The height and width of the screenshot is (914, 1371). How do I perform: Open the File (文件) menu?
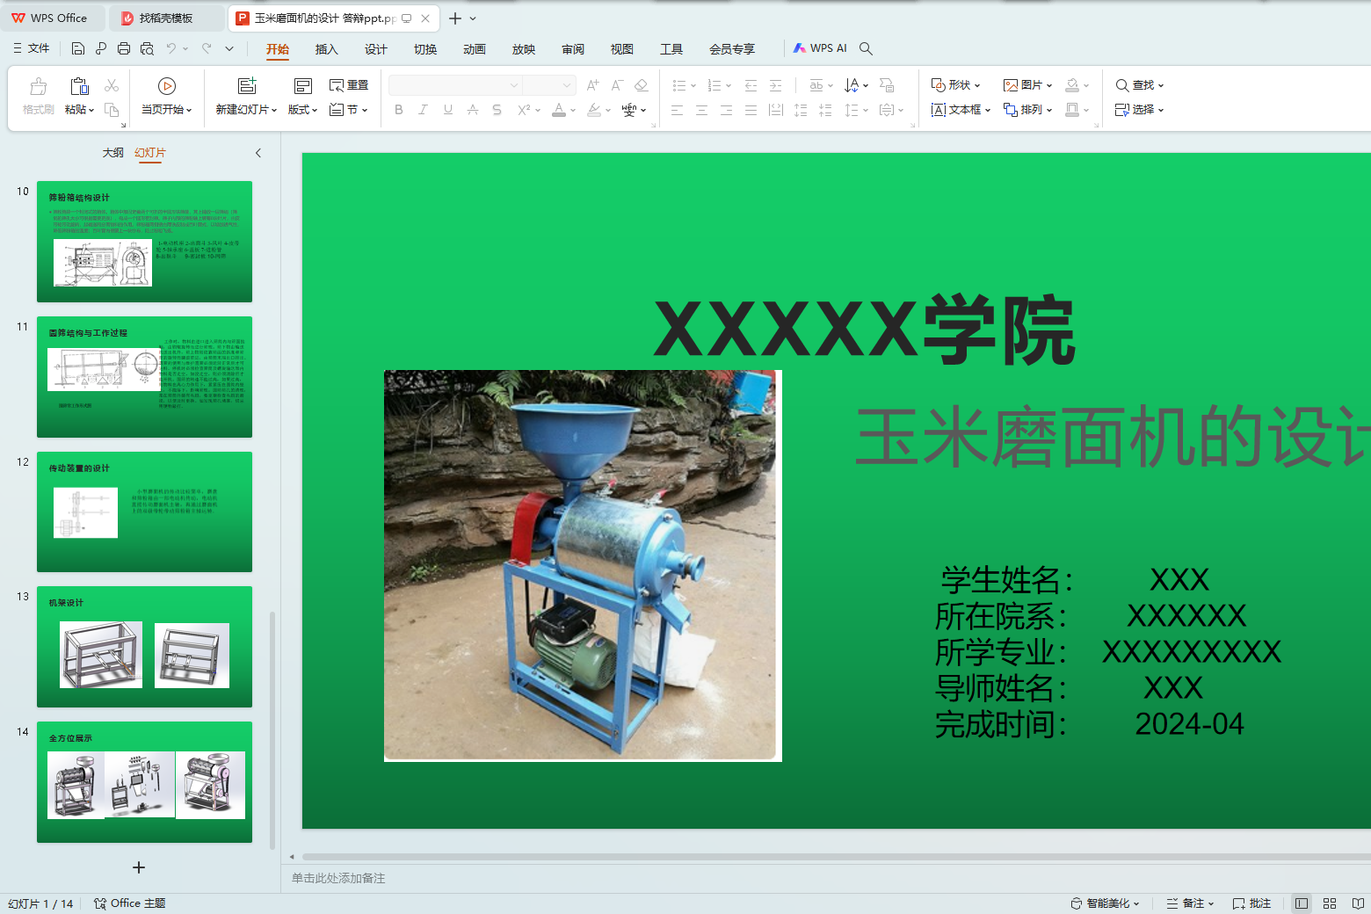[31, 48]
